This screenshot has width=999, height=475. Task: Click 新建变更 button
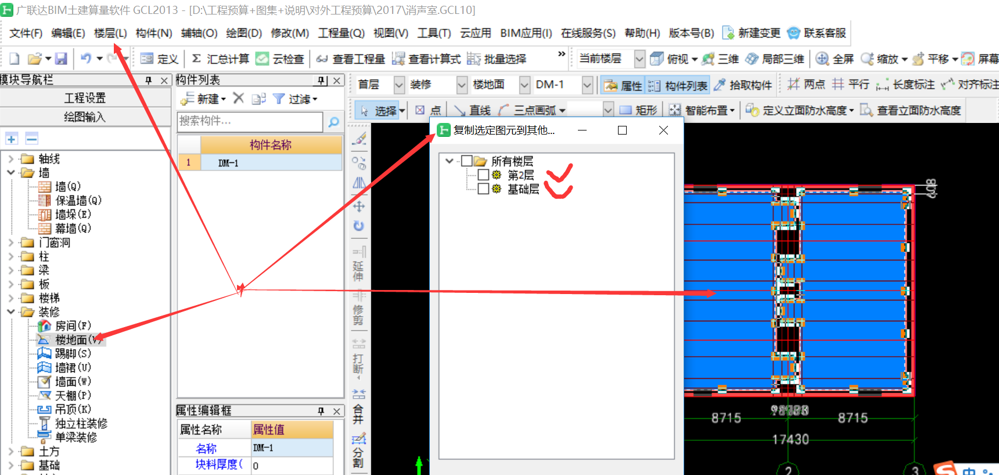pos(751,33)
